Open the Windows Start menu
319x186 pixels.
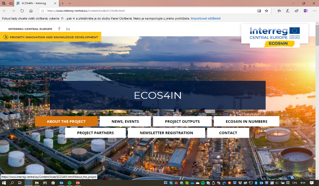(3, 183)
